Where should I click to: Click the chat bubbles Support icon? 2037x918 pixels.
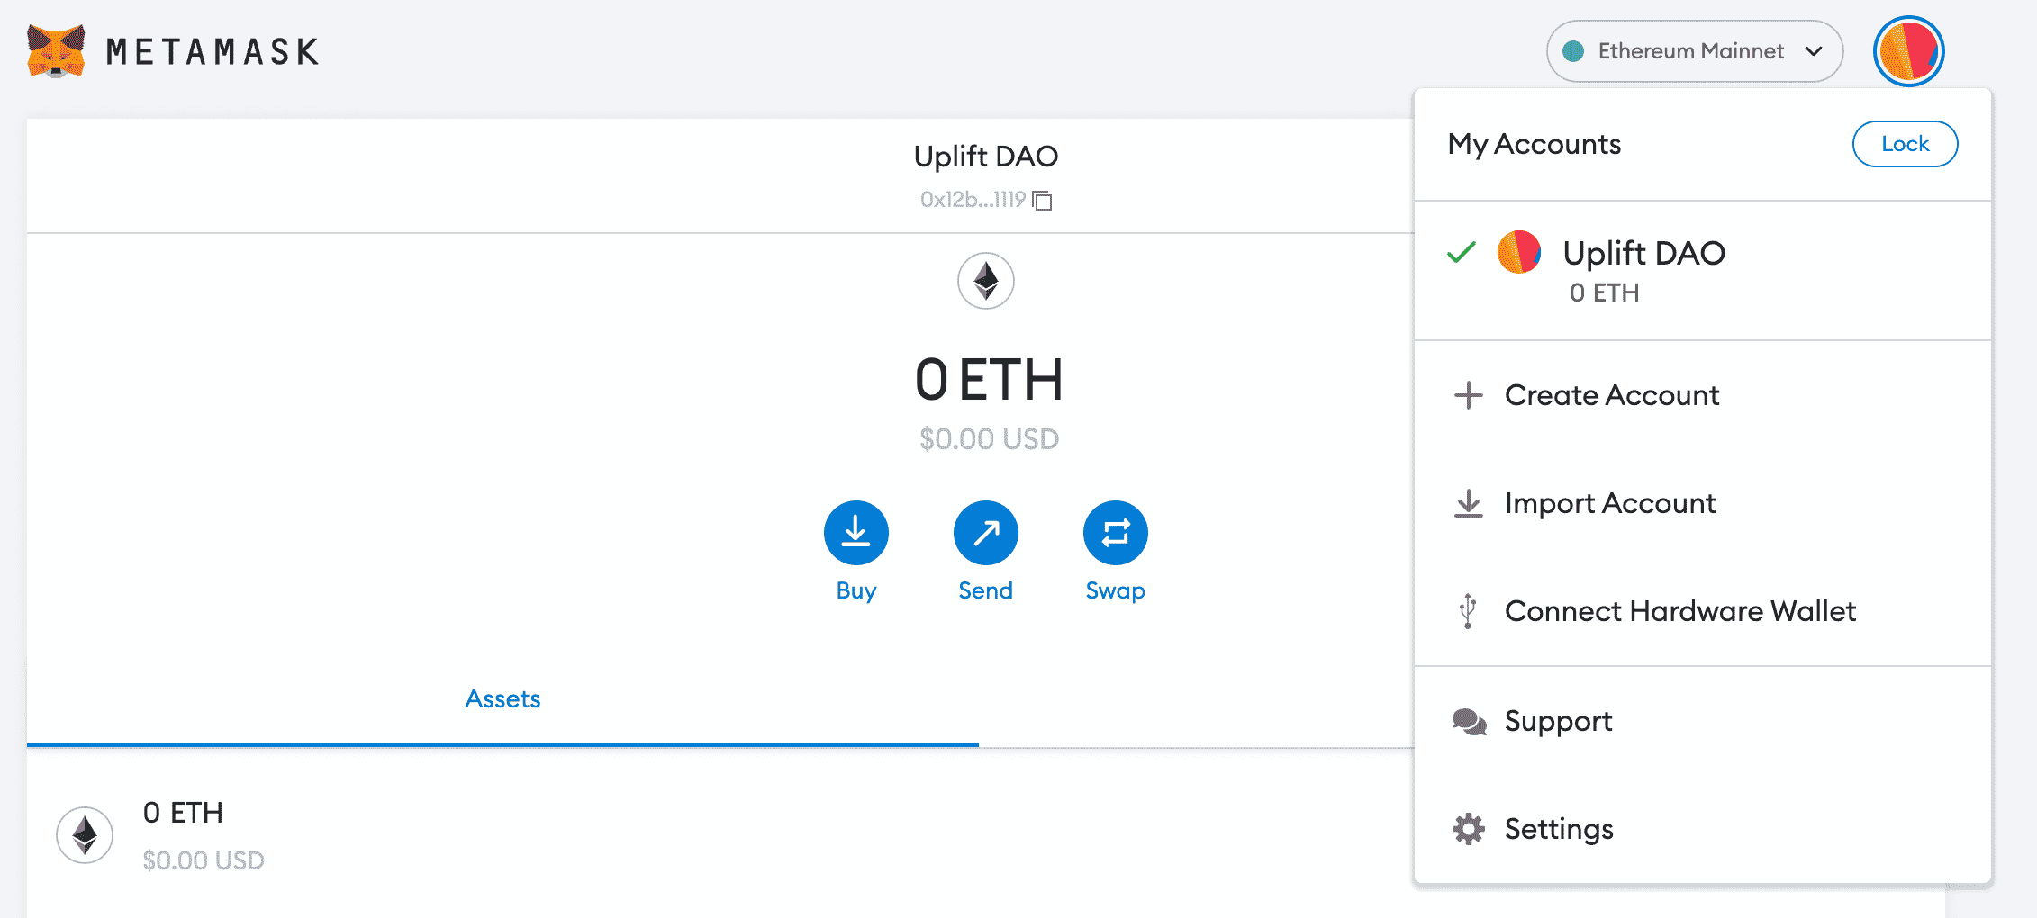pos(1469,722)
